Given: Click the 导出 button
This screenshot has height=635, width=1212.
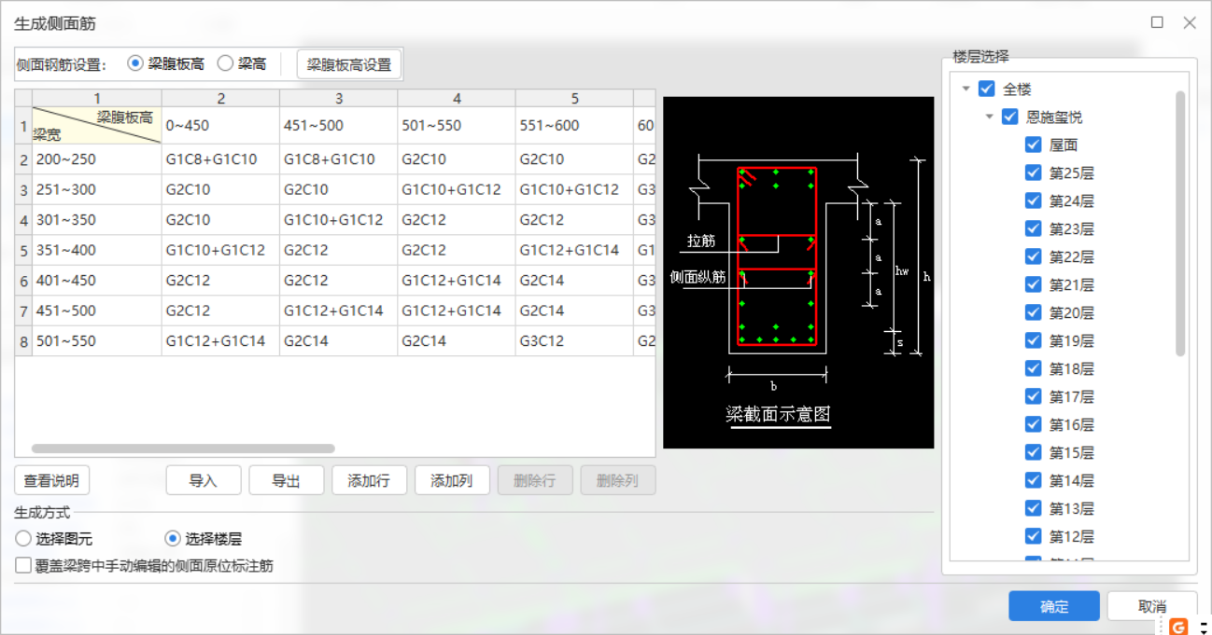Looking at the screenshot, I should coord(286,481).
